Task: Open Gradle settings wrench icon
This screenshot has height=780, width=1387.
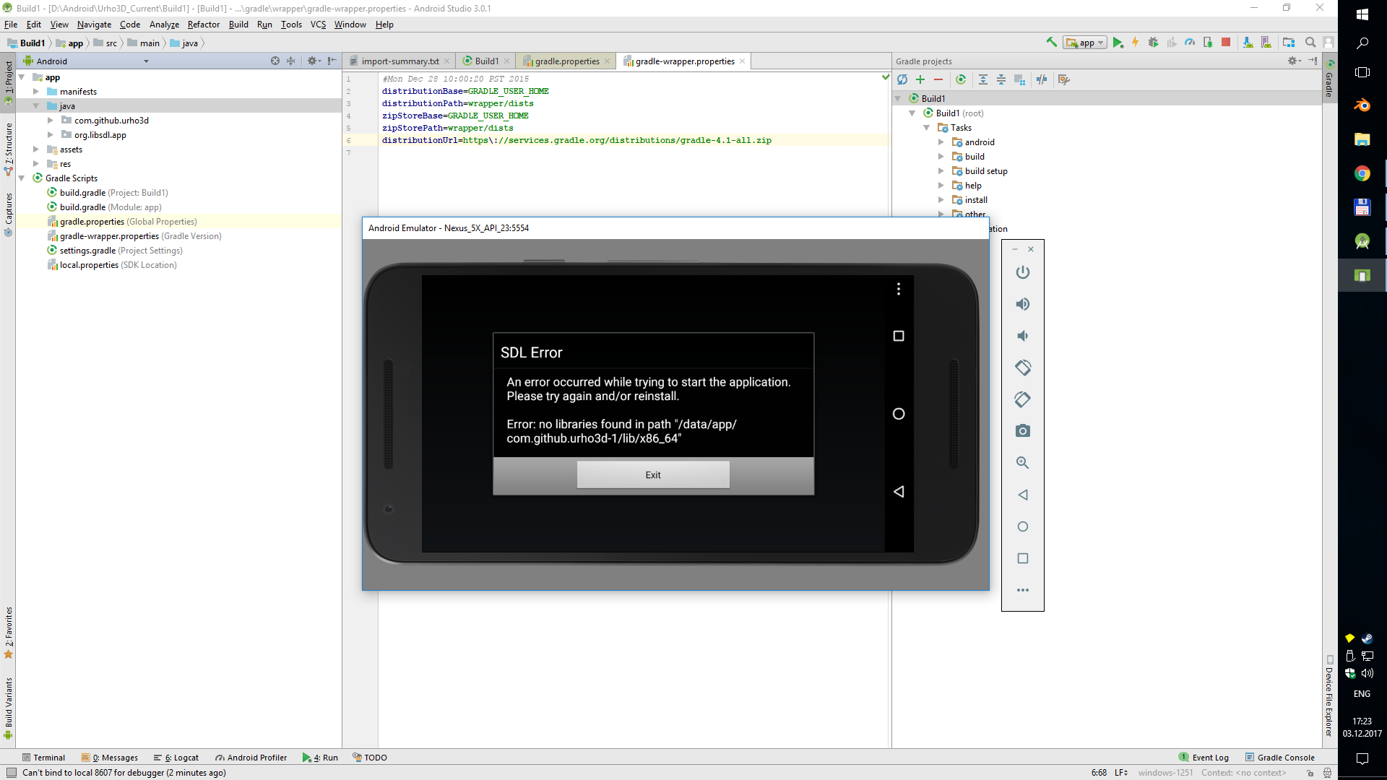Action: tap(1063, 79)
